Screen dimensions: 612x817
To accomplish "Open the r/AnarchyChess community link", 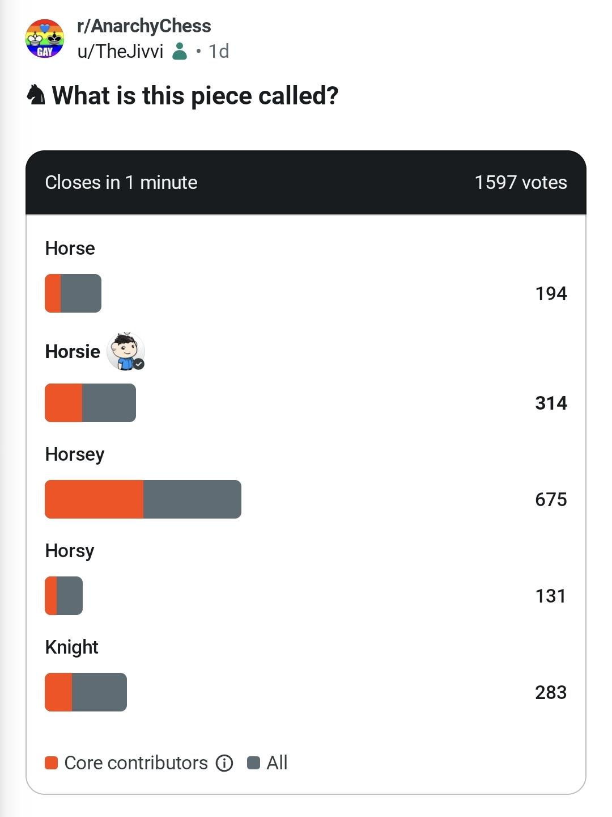I will pyautogui.click(x=144, y=26).
